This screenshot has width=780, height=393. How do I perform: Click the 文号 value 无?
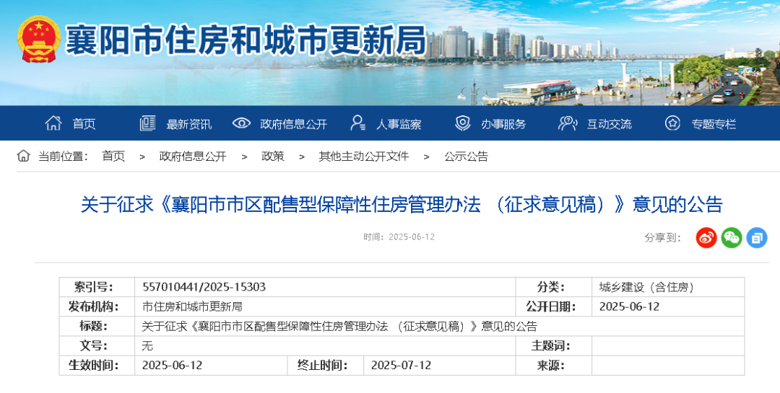[147, 346]
